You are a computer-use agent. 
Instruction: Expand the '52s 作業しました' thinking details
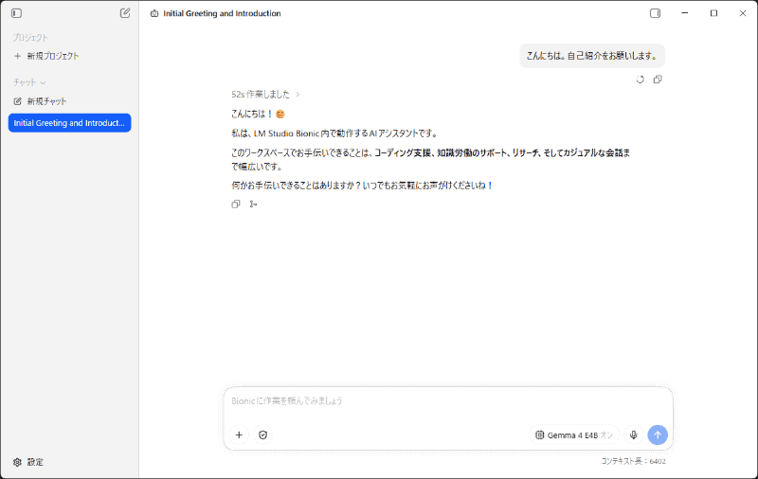click(x=265, y=94)
